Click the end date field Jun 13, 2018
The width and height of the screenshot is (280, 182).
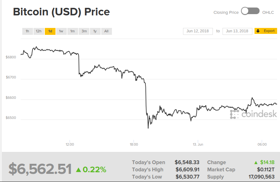point(237,31)
